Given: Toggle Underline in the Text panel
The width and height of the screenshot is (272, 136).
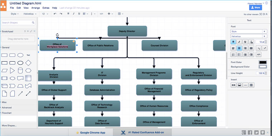Looking at the screenshot, I should (245, 42).
